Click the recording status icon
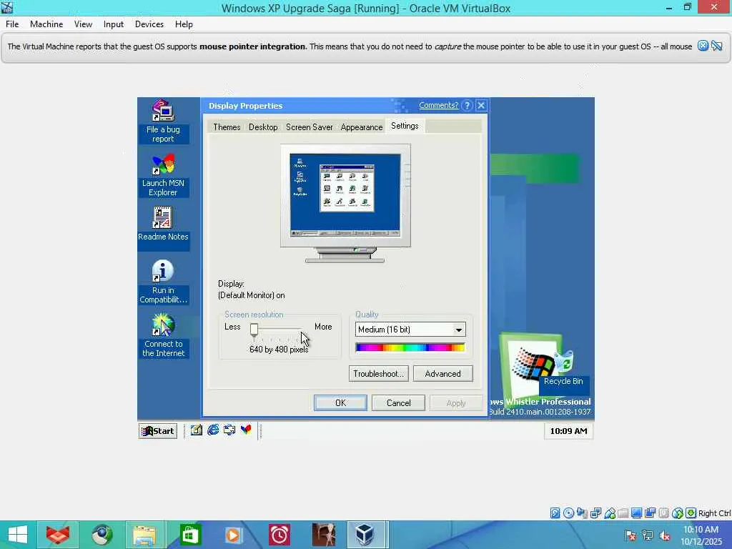732x549 pixels. click(651, 513)
